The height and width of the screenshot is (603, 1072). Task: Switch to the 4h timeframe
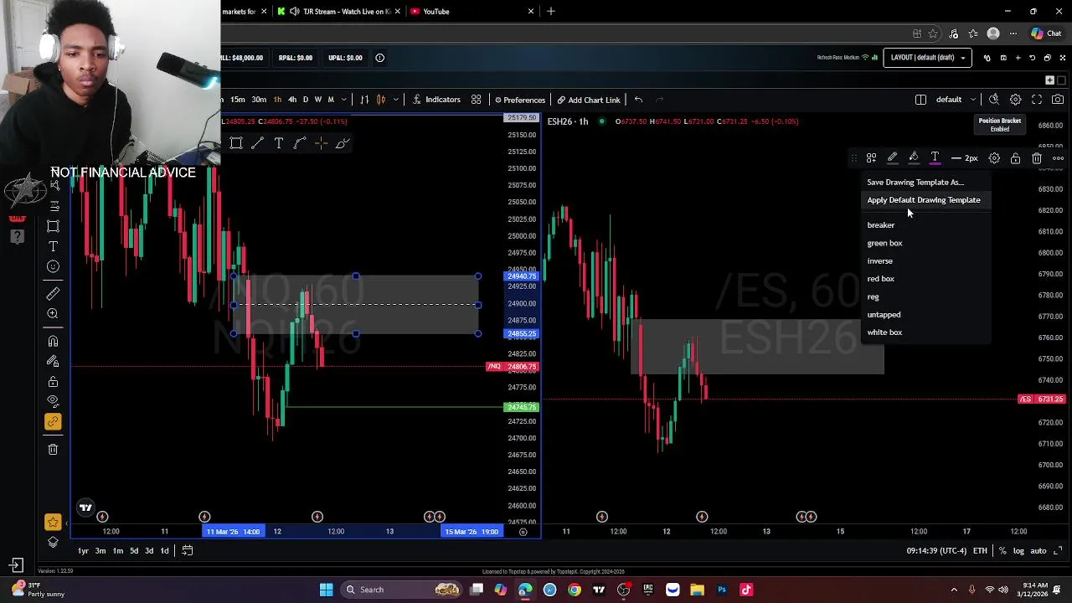[292, 100]
